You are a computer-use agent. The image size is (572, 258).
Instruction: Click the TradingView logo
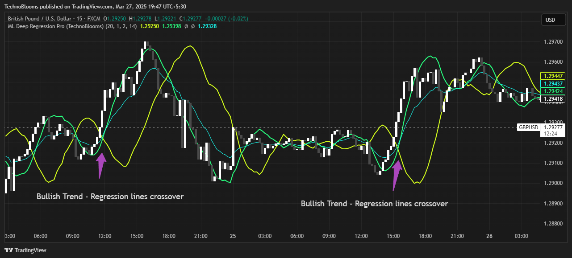25,250
